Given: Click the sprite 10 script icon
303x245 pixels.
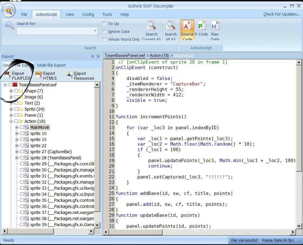Looking at the screenshot, I should coord(27,133).
